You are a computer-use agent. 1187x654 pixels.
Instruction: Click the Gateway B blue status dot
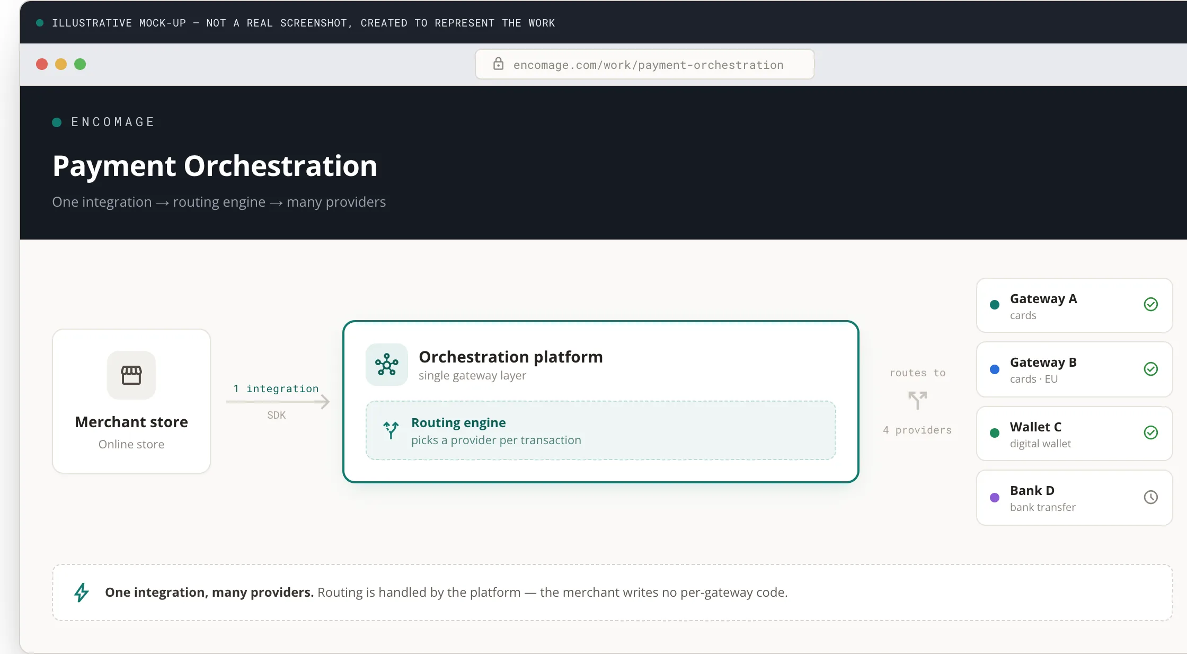[x=995, y=369]
